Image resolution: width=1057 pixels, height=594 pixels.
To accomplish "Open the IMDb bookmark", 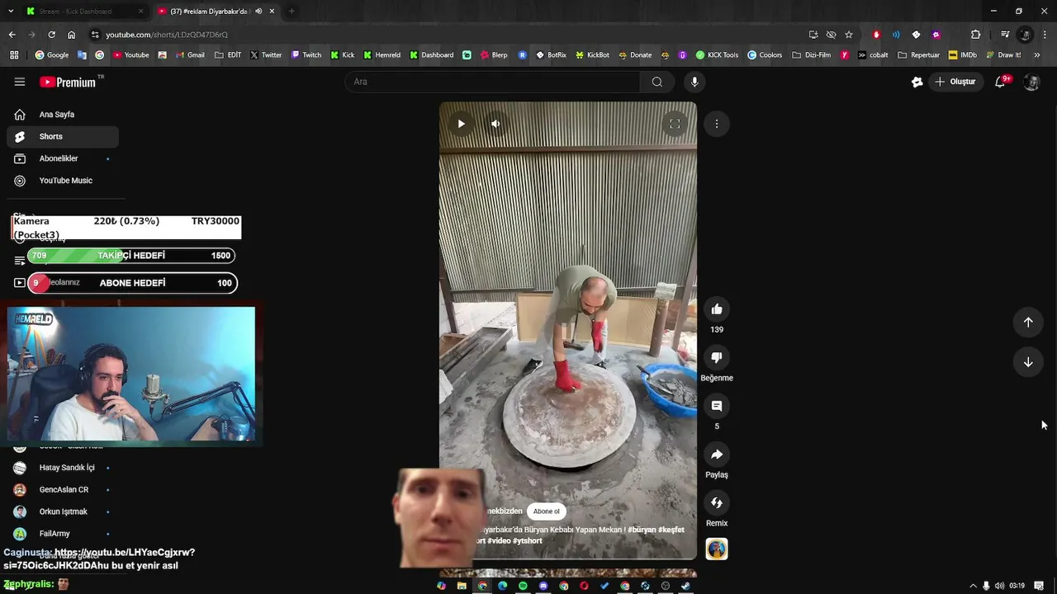I will [x=963, y=55].
